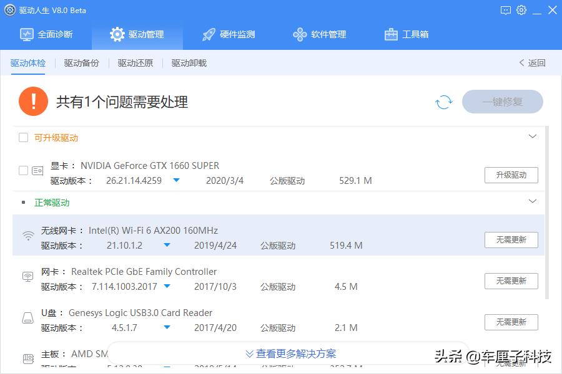Click the 无线网卡 Wi-Fi icon
This screenshot has height=374, width=562.
[27, 235]
